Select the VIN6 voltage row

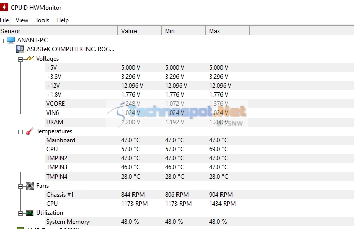point(199,113)
